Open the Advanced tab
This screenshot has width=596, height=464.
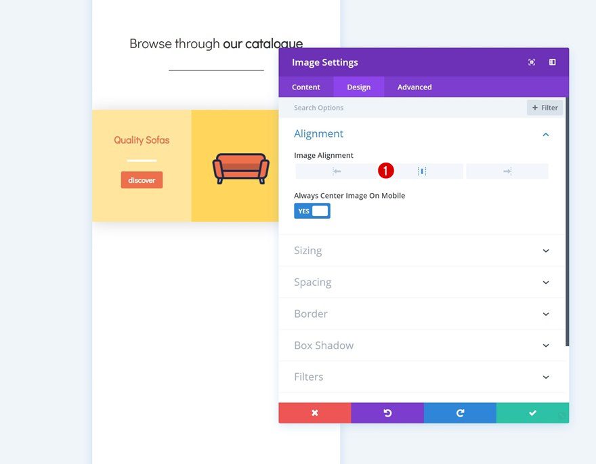coord(414,87)
